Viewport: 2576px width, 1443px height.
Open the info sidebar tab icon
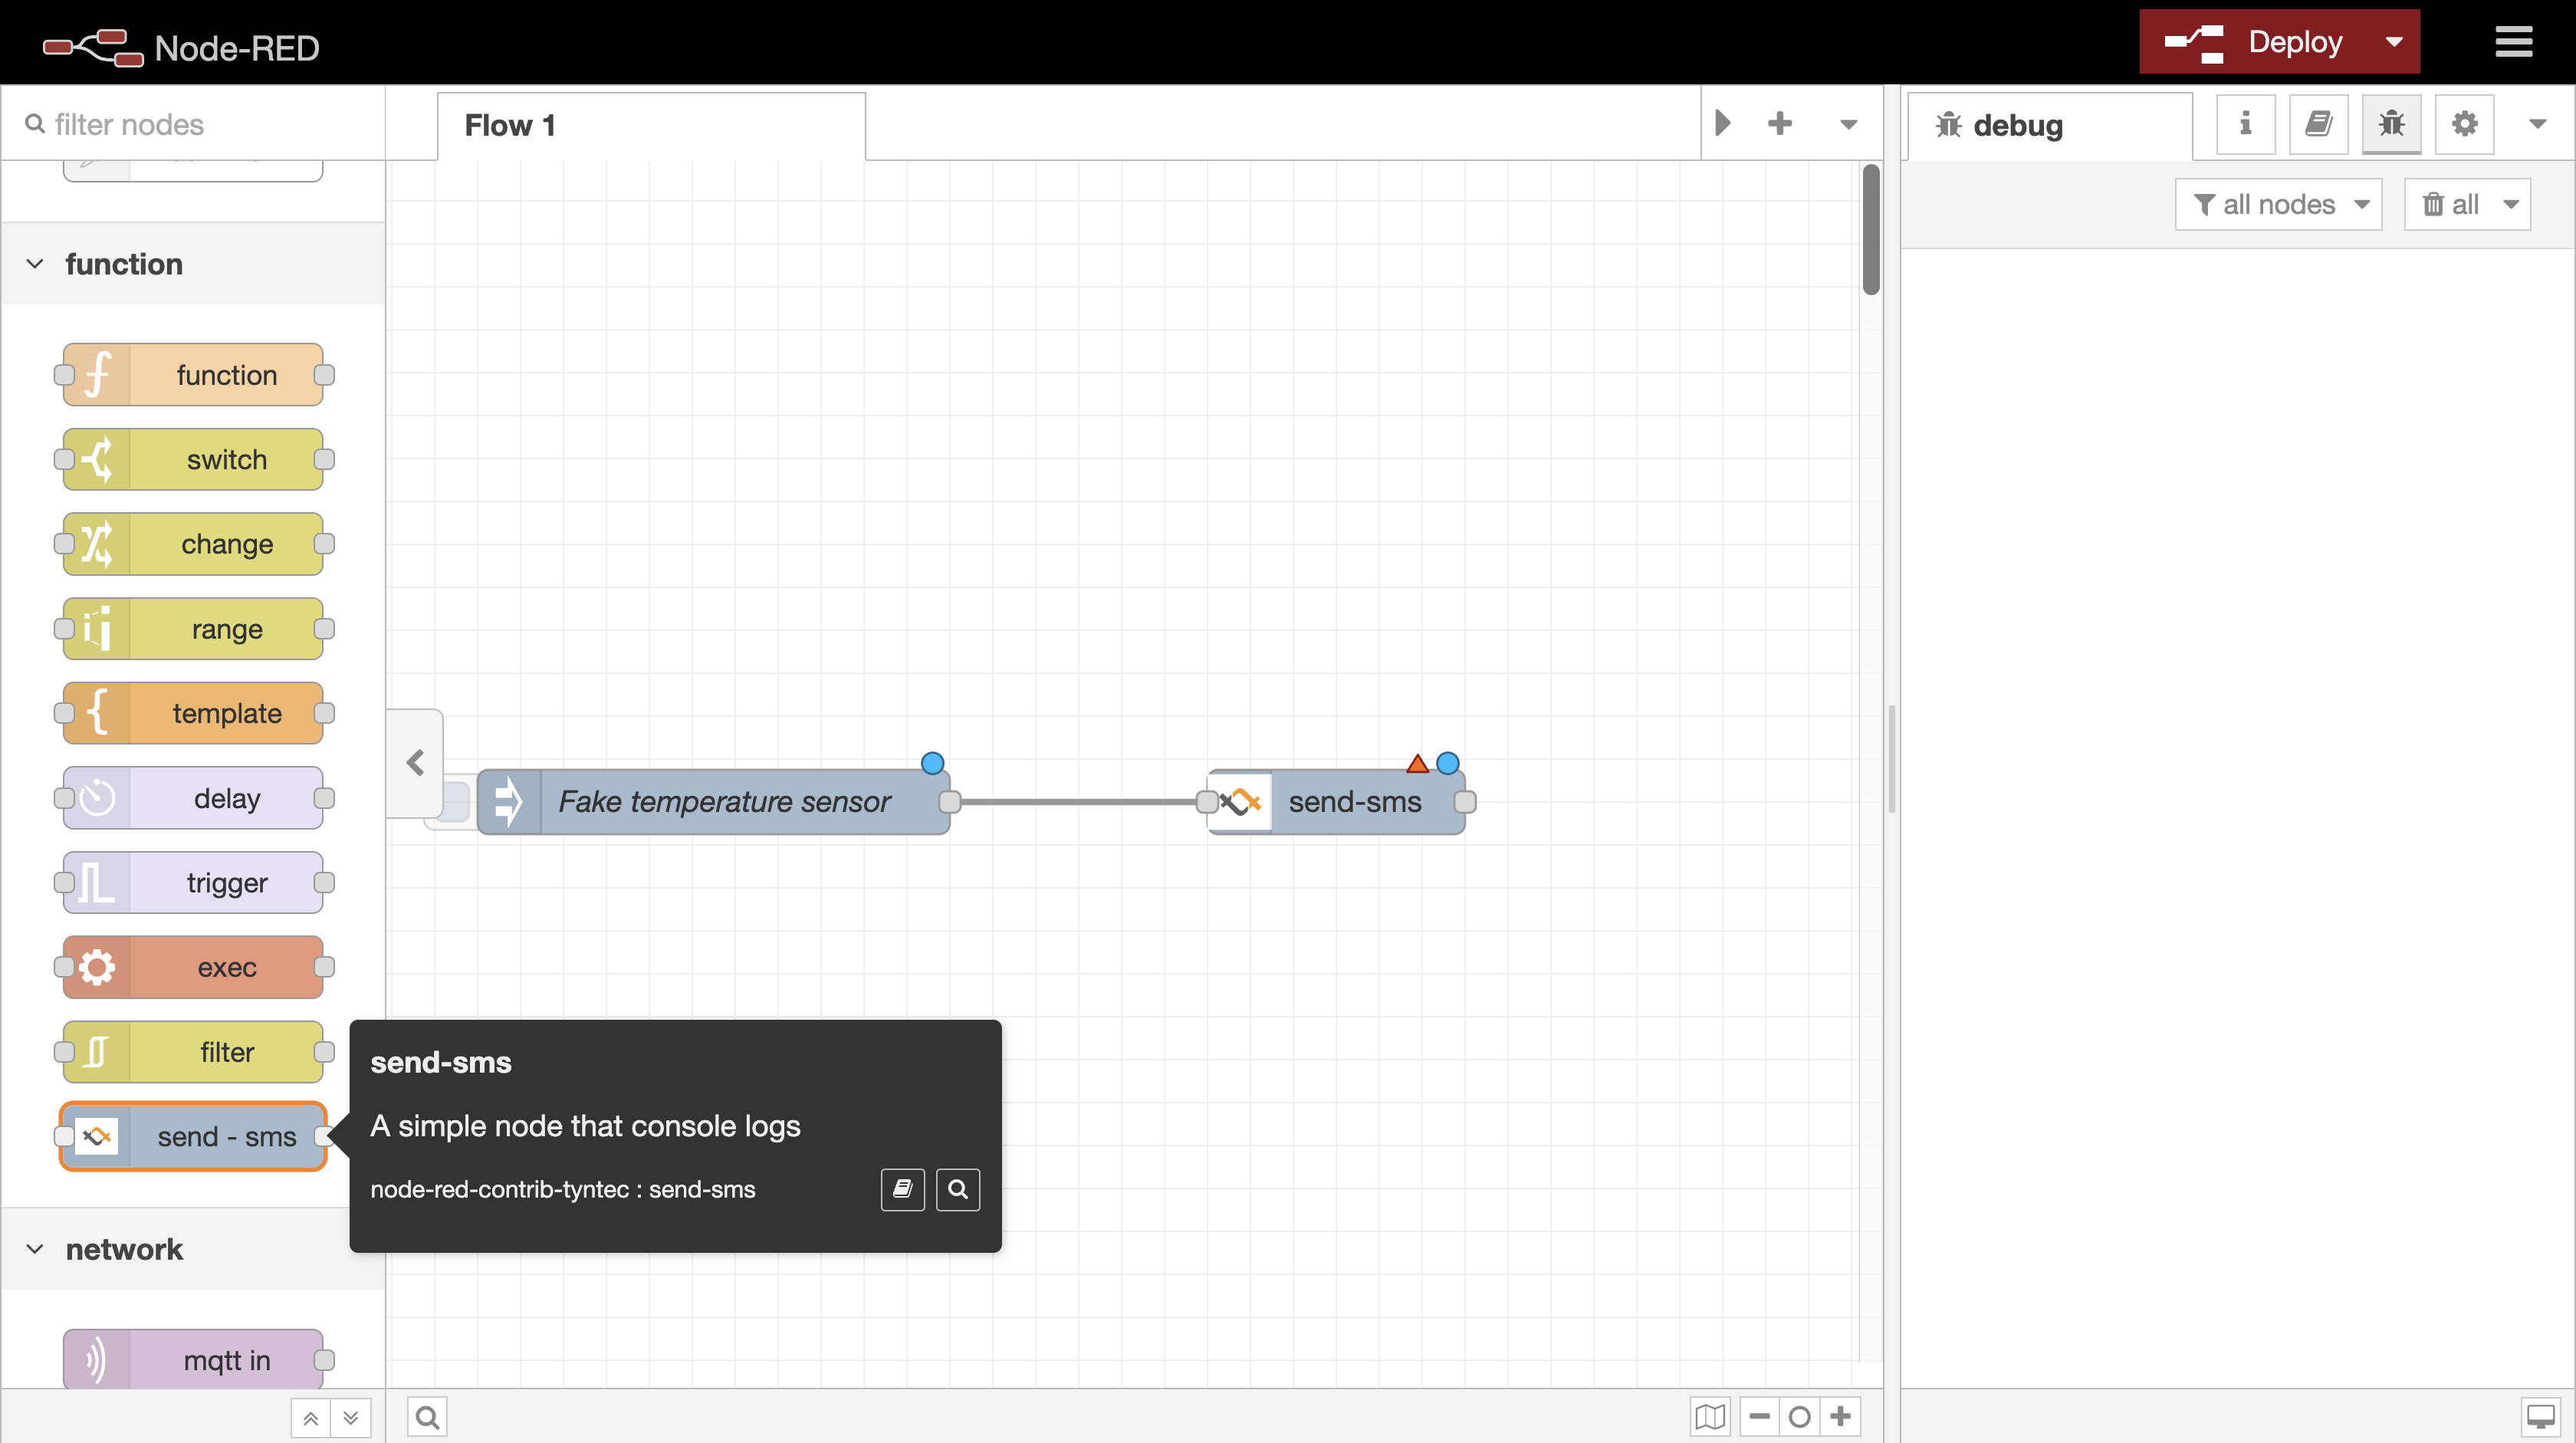(x=2245, y=124)
